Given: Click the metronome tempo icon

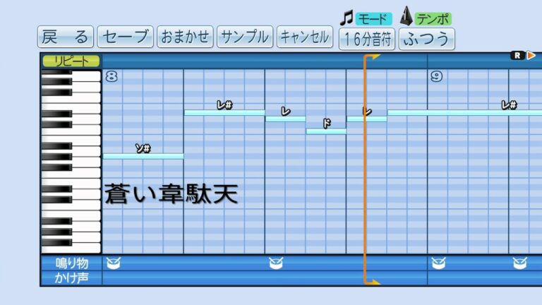Looking at the screenshot, I should tap(407, 16).
